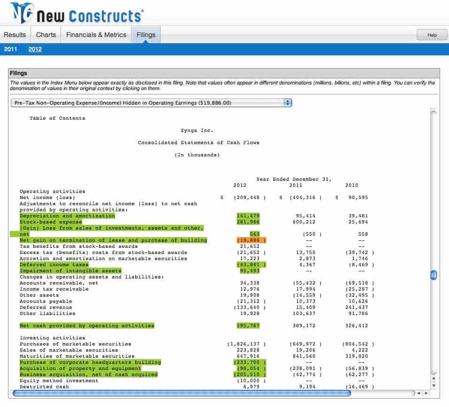Click highlighted 'Stock-based expense' label

click(x=51, y=222)
